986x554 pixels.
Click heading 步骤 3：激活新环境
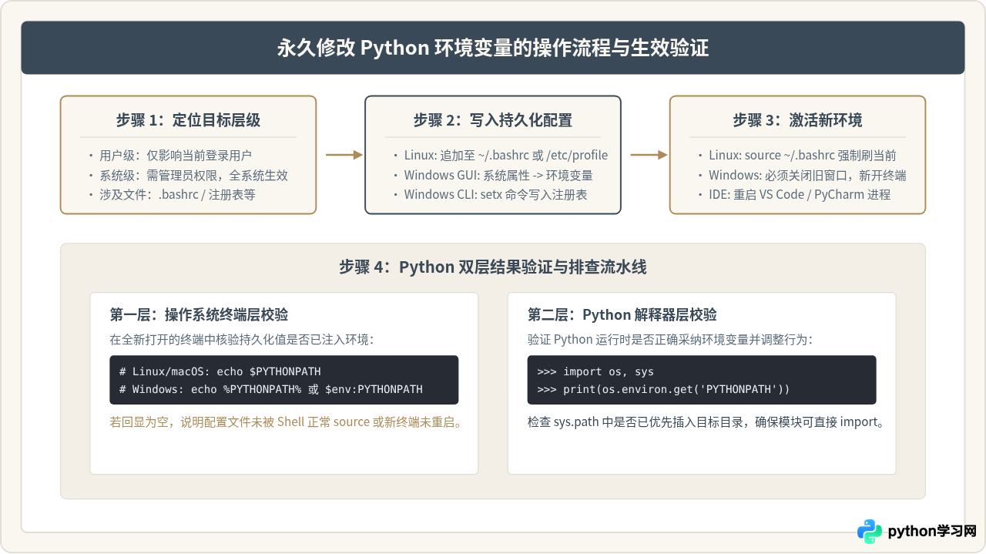[x=797, y=120]
